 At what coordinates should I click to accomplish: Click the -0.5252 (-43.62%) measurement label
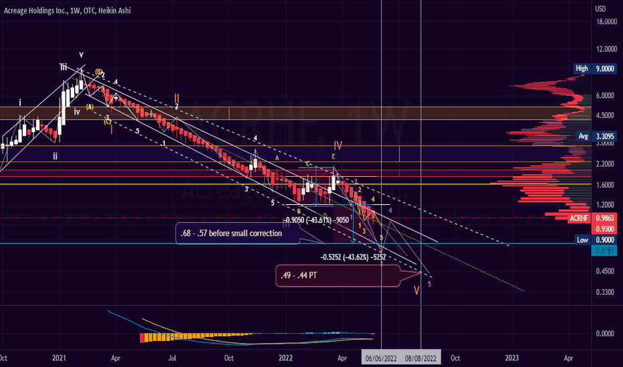353,257
